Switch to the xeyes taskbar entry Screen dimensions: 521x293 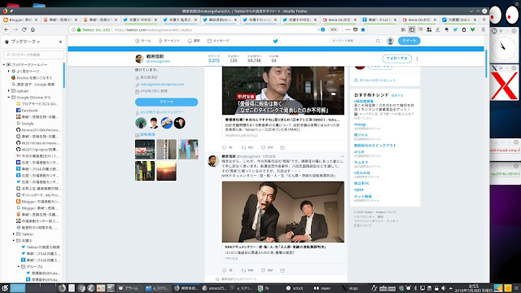322,288
